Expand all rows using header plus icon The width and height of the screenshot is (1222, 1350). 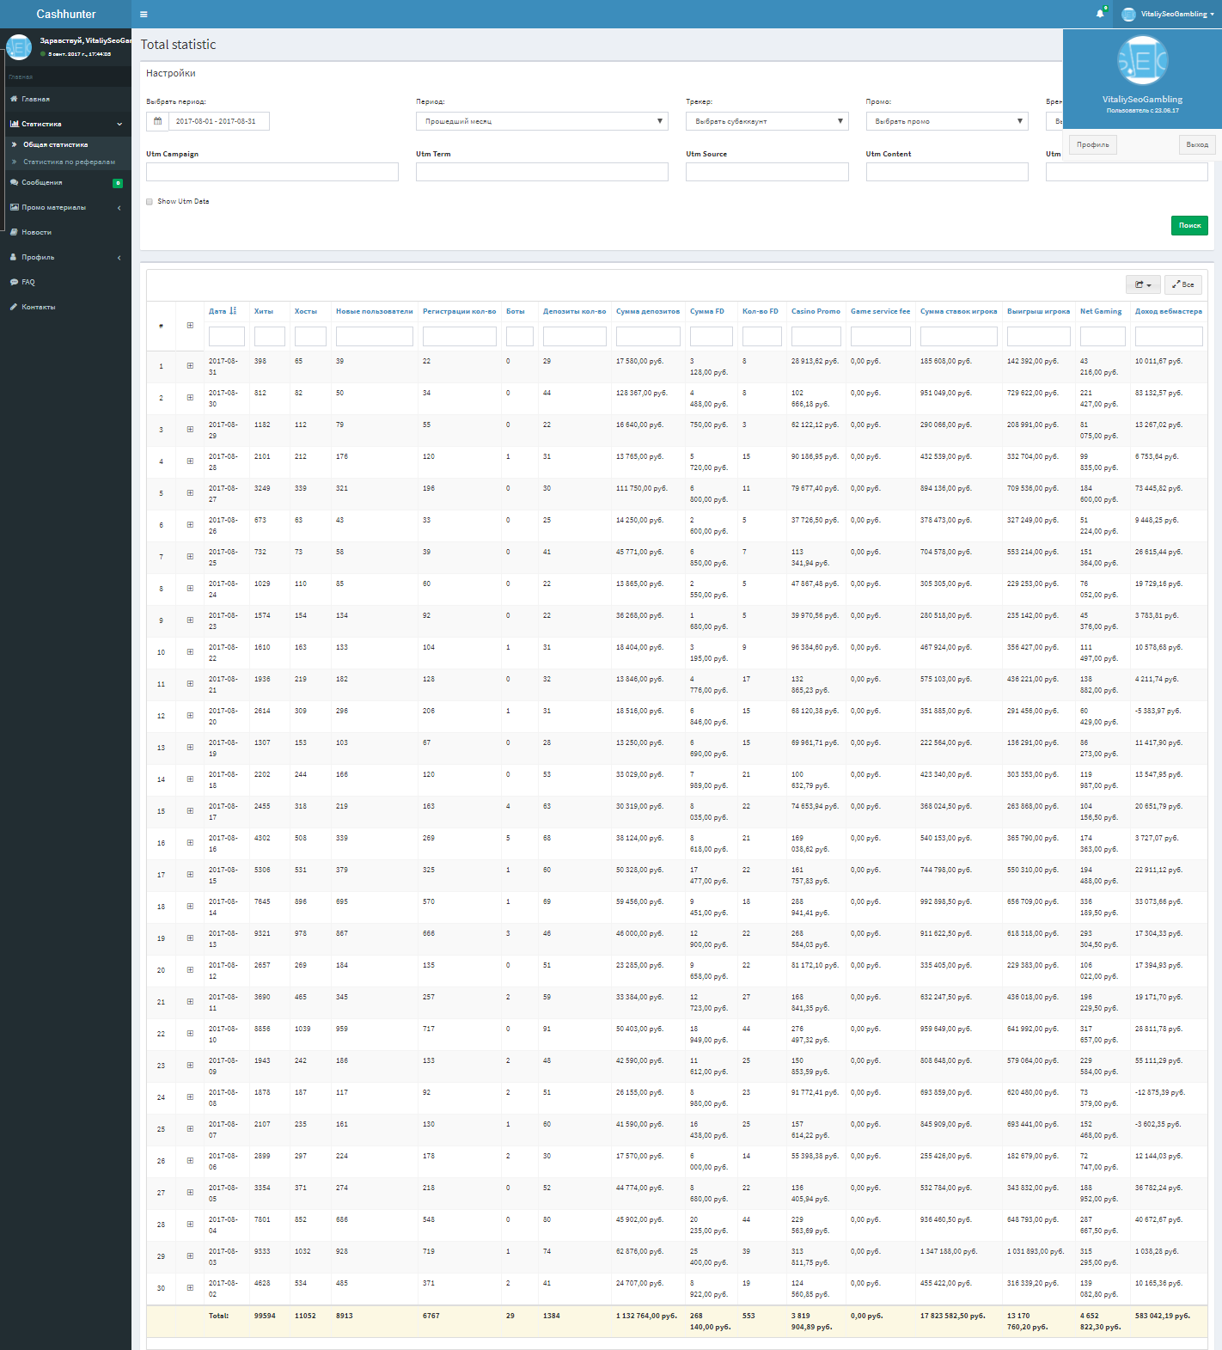click(190, 326)
